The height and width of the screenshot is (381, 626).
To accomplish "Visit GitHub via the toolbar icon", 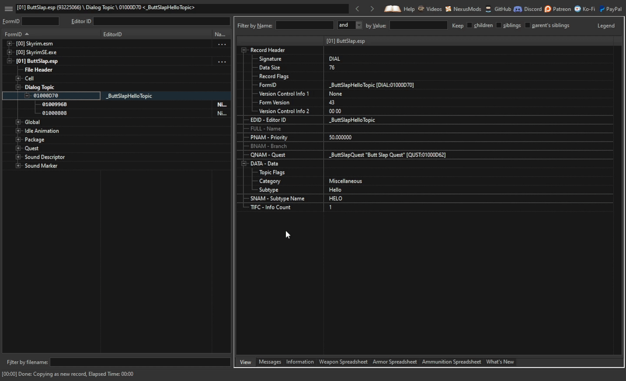I will [x=488, y=9].
